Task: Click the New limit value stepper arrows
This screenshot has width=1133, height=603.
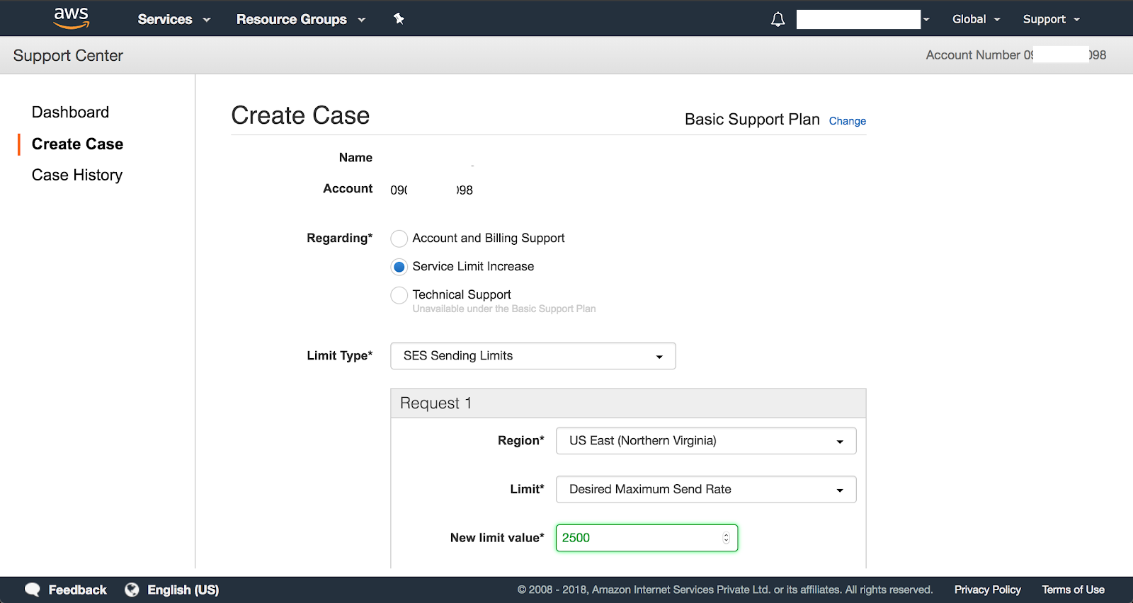Action: point(726,538)
